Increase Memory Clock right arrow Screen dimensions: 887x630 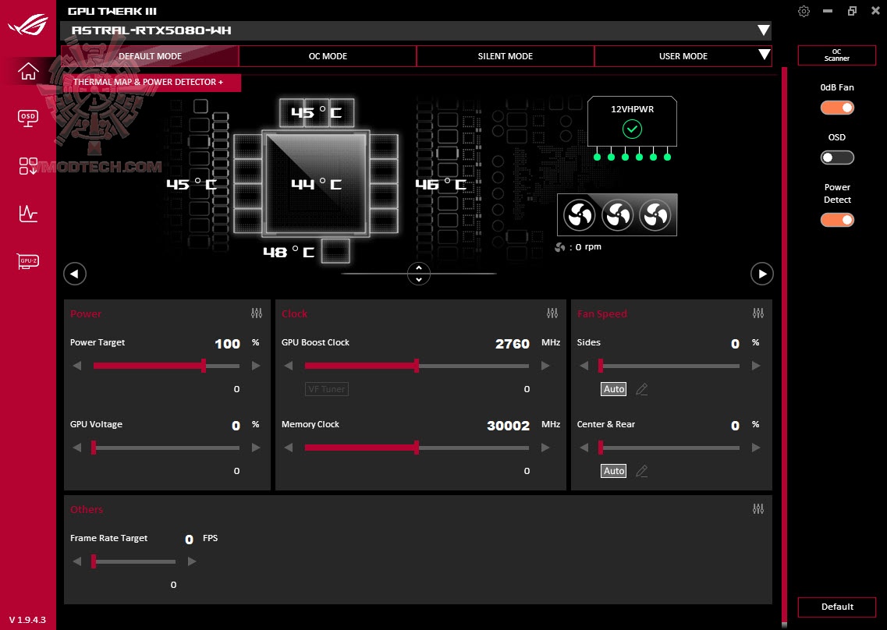[545, 448]
